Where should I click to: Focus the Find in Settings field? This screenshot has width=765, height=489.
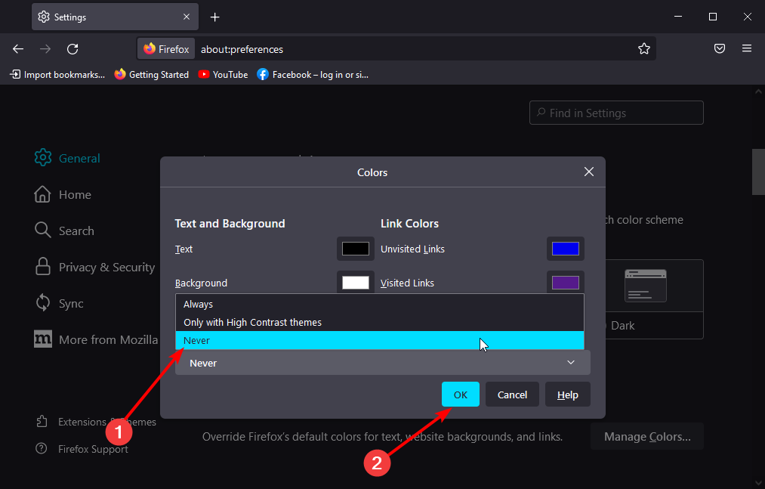[x=616, y=113]
